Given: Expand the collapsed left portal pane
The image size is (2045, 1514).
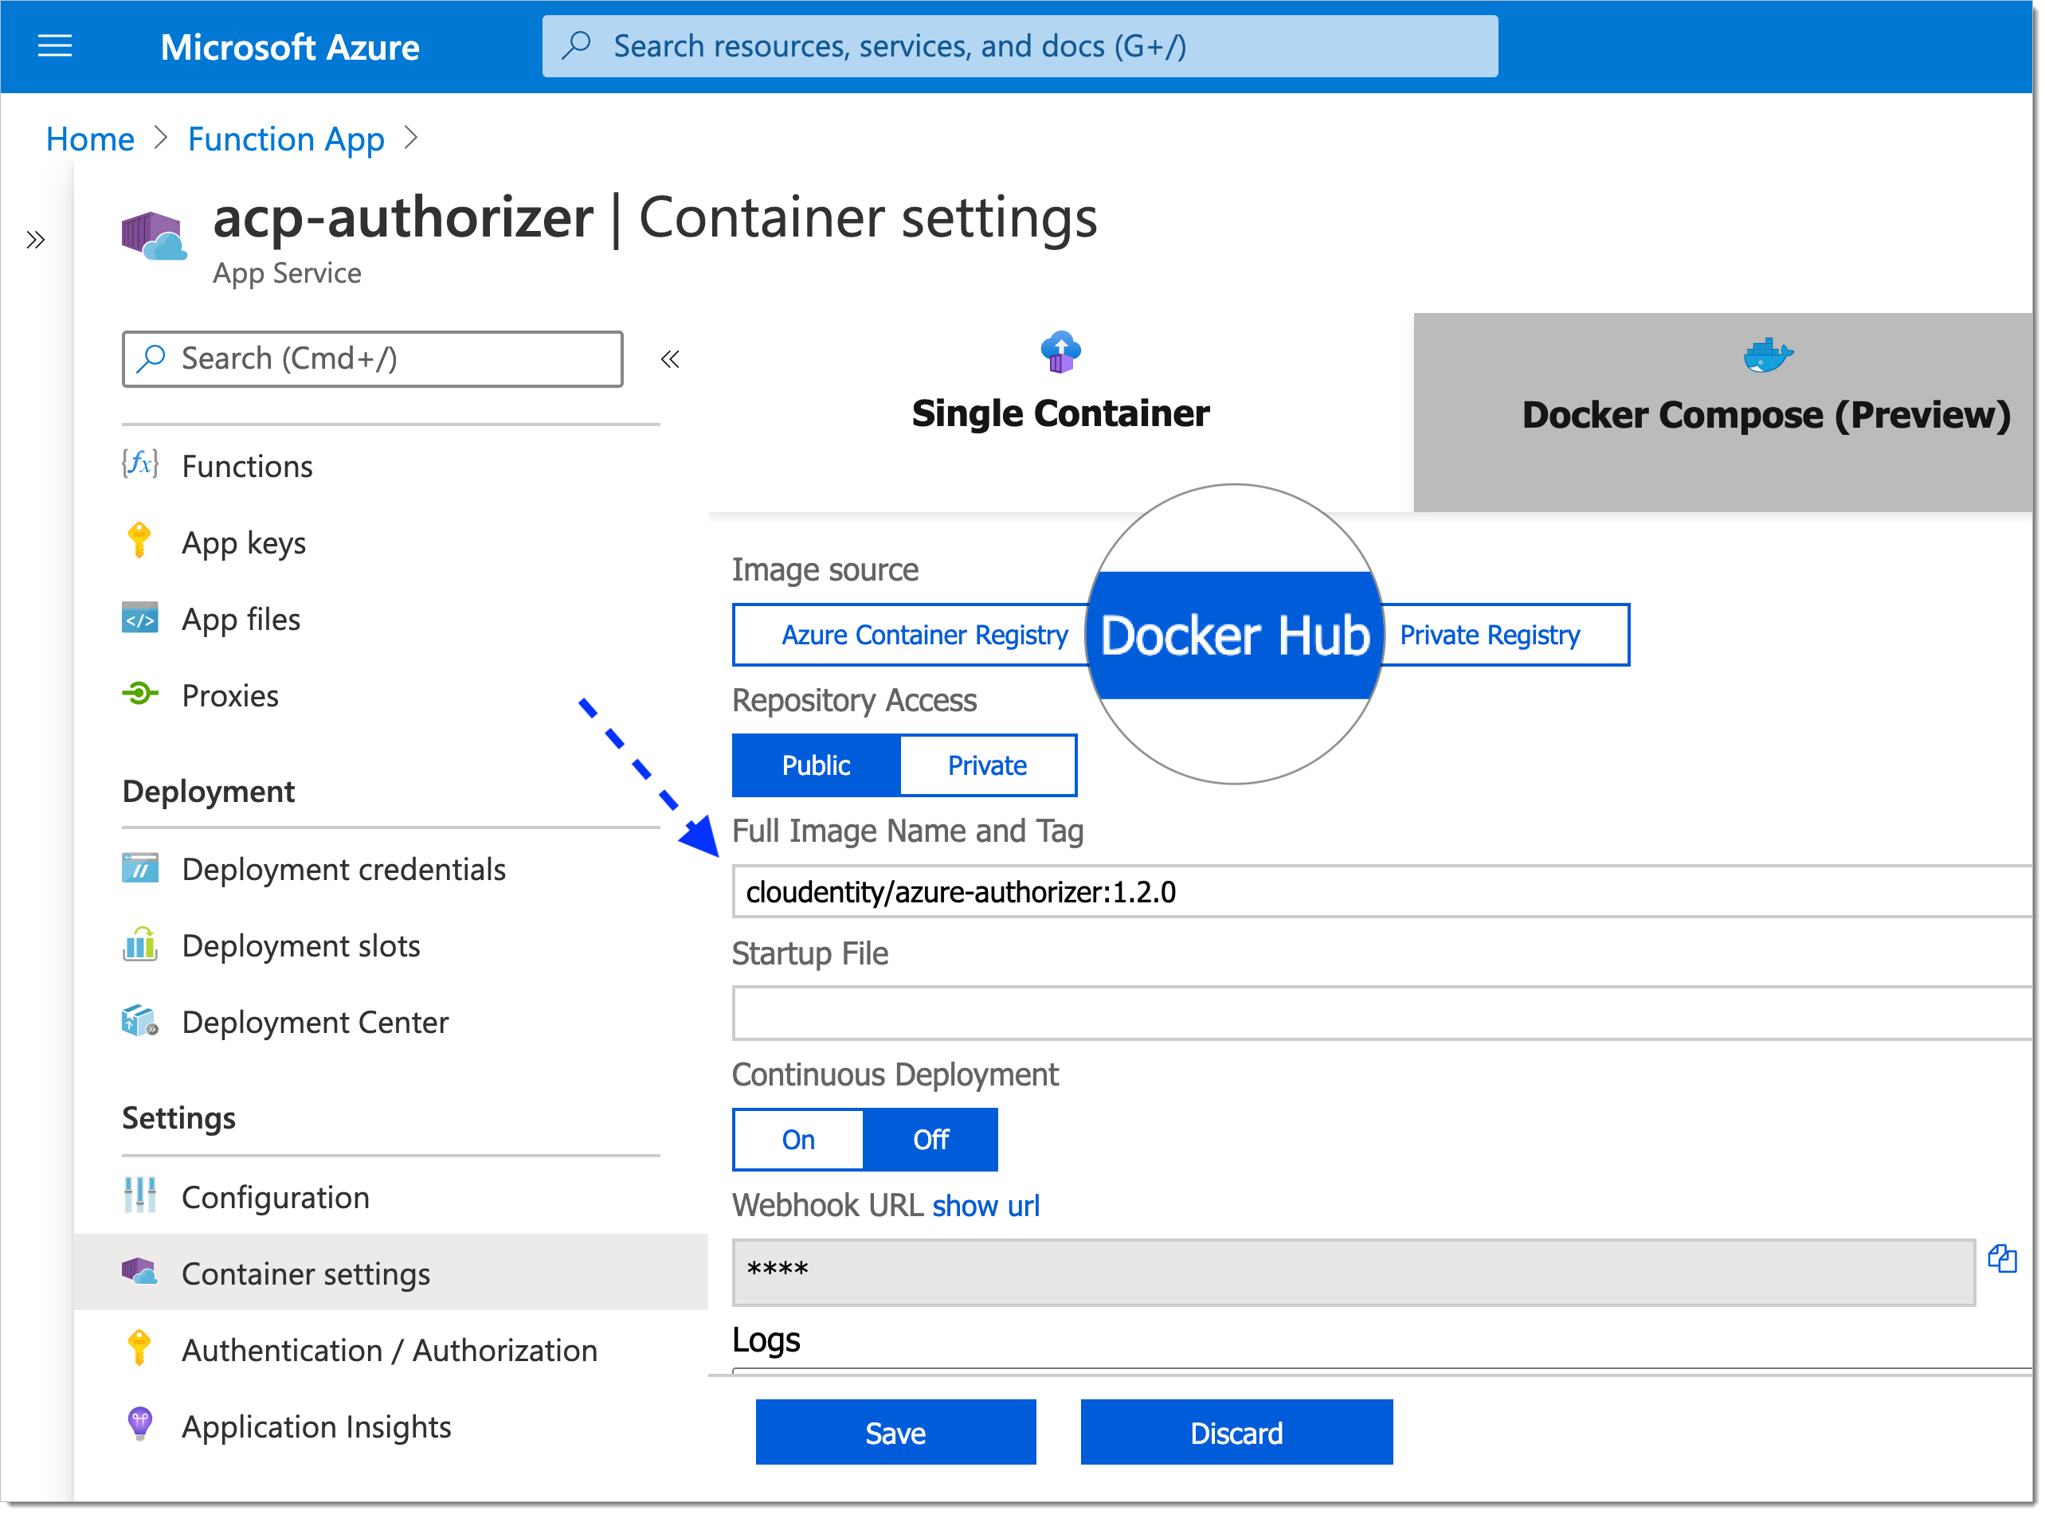Looking at the screenshot, I should [36, 240].
